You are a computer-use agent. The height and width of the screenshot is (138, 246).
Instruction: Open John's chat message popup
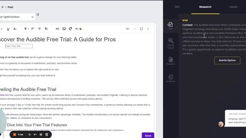click(236, 118)
